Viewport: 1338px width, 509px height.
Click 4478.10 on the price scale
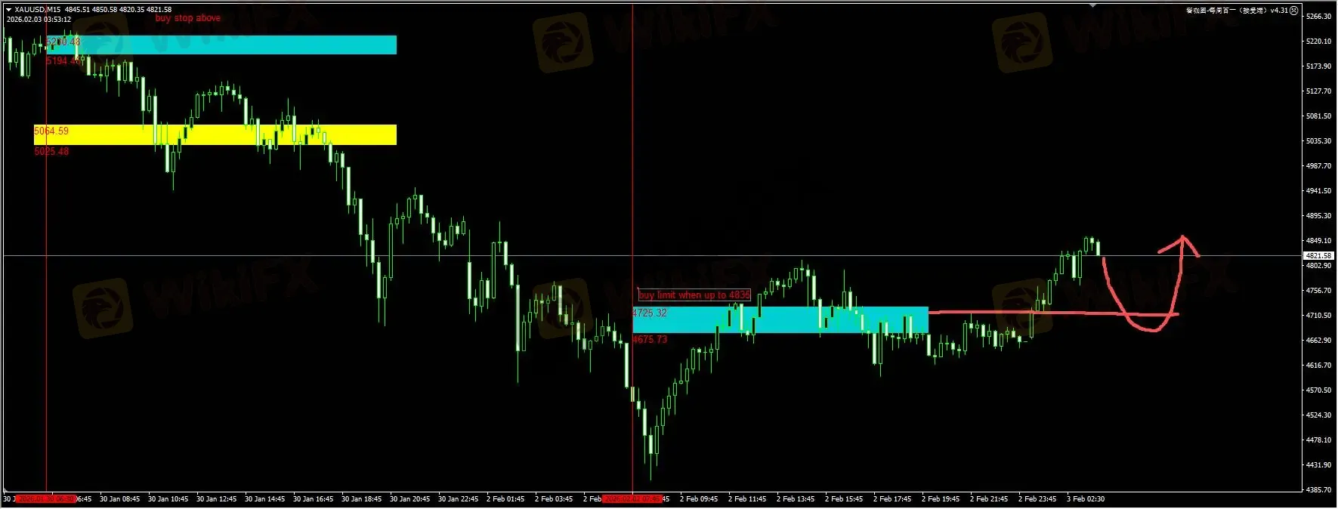1318,440
